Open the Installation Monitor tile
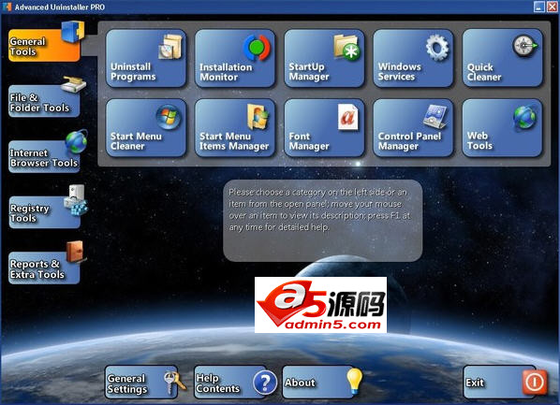 click(x=235, y=58)
